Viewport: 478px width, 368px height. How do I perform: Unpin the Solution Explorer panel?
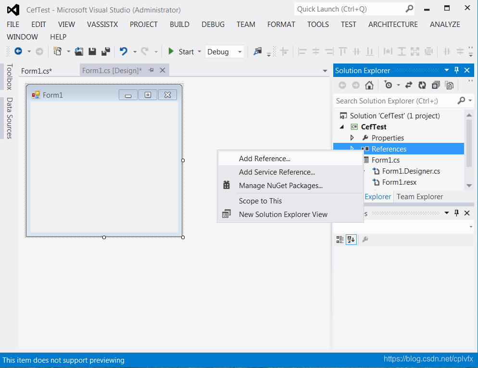point(456,70)
